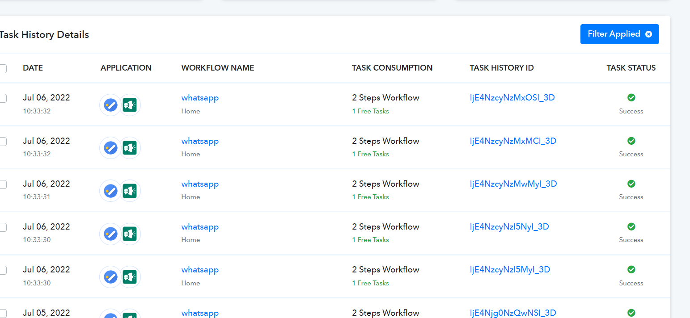The image size is (690, 318).
Task: Click 2 Steps Workflow in IjE4NzcyNzMxMCI_3D row
Action: [385, 141]
